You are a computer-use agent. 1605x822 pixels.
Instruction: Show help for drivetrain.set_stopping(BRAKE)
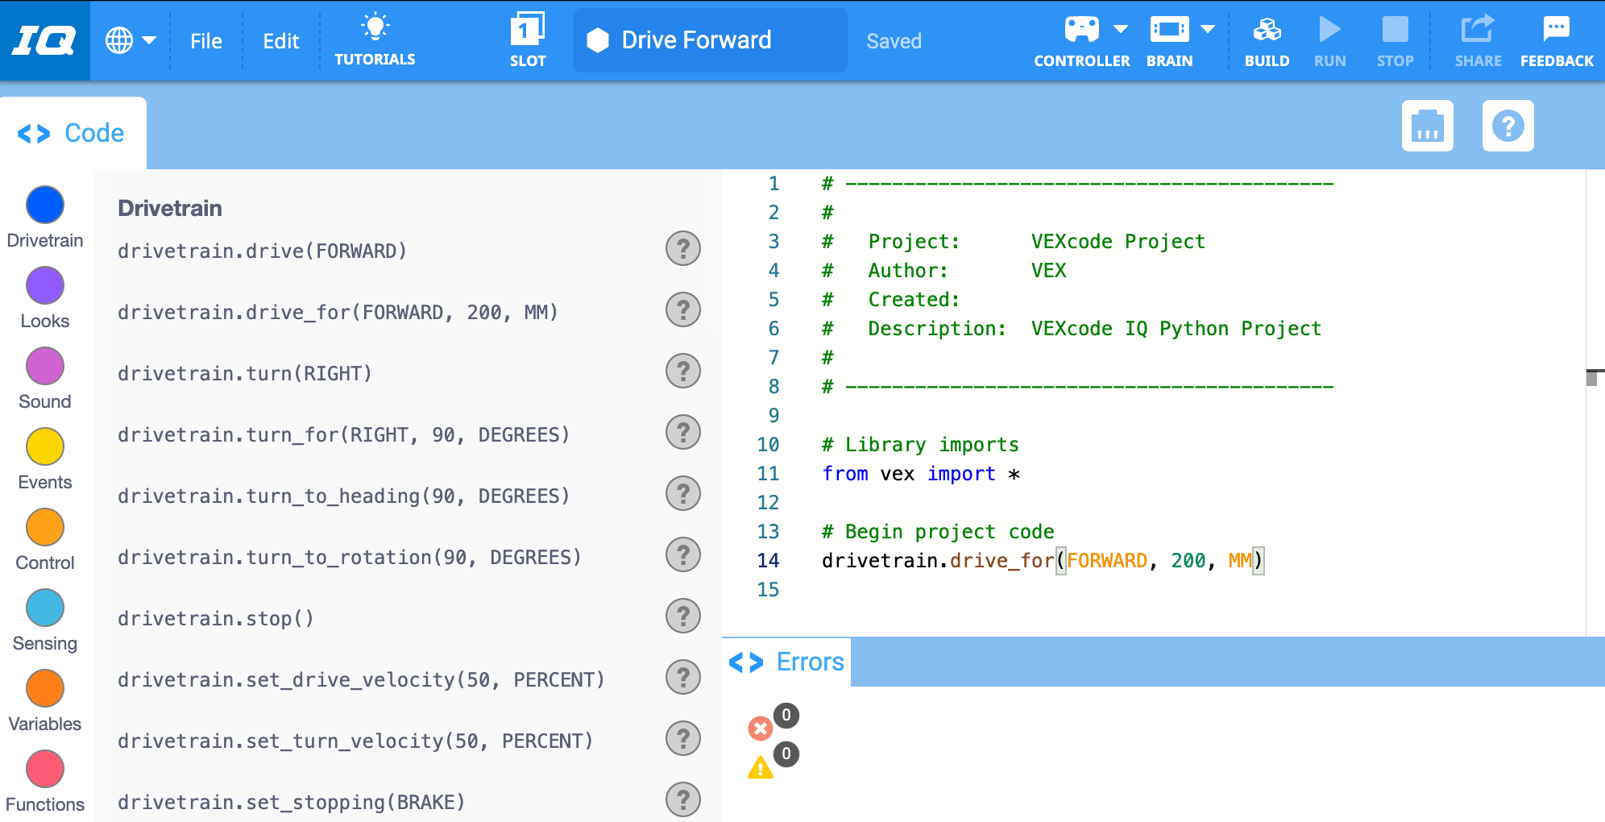(683, 799)
